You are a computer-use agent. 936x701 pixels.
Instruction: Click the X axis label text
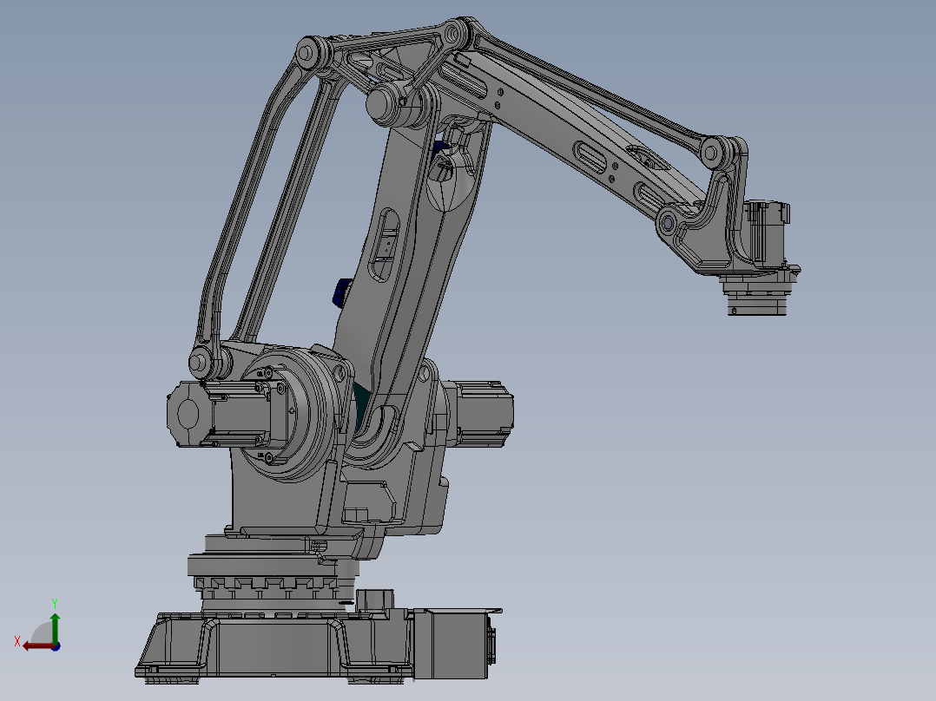coord(17,640)
